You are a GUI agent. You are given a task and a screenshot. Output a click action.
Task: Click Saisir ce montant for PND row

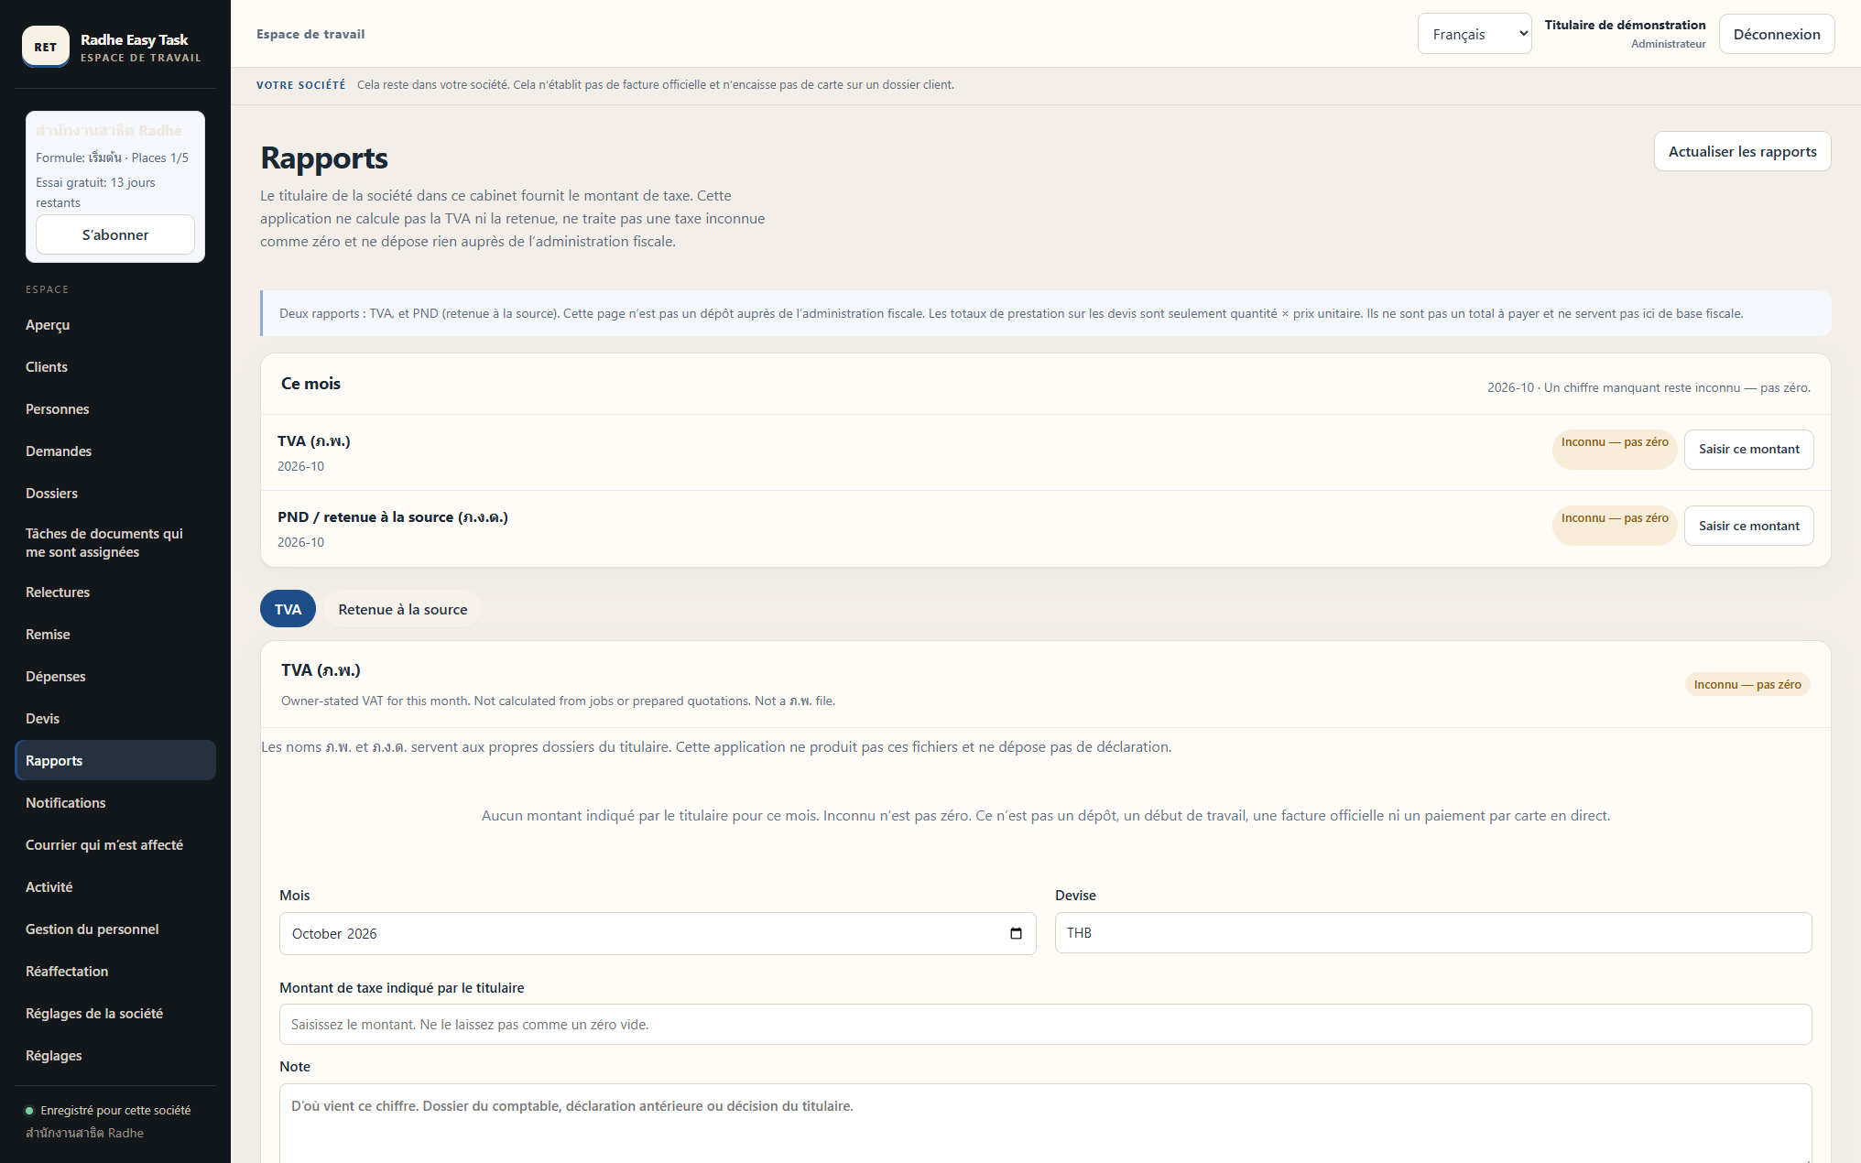(x=1748, y=526)
